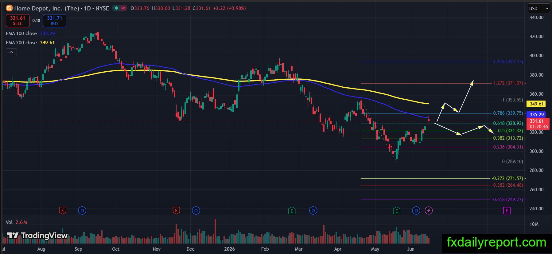The image size is (552, 254).
Task: Click the open value O333.76
Action: click(140, 8)
